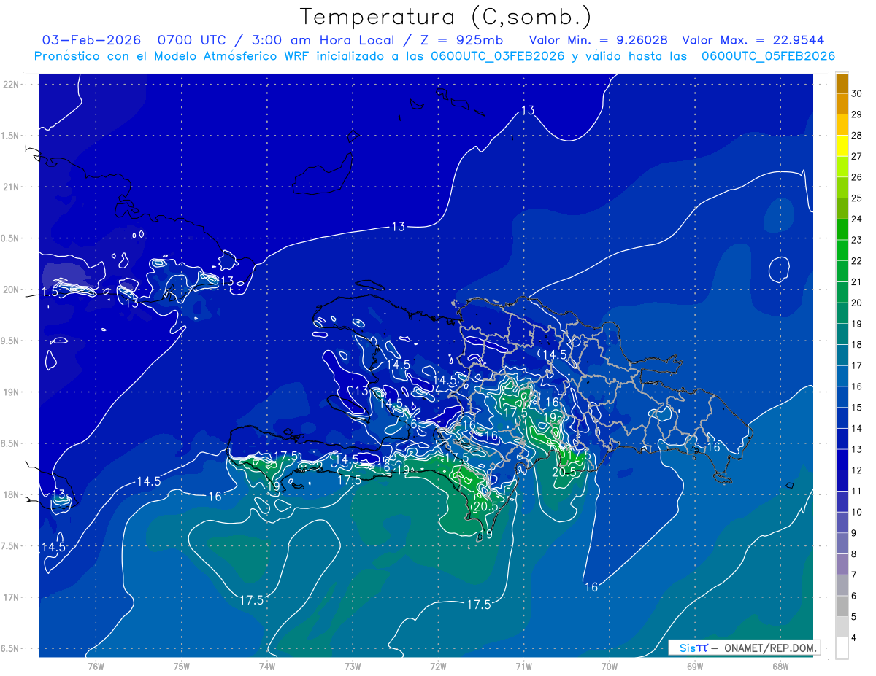
Task: Click the 21N latitude axis label
Action: tap(12, 187)
